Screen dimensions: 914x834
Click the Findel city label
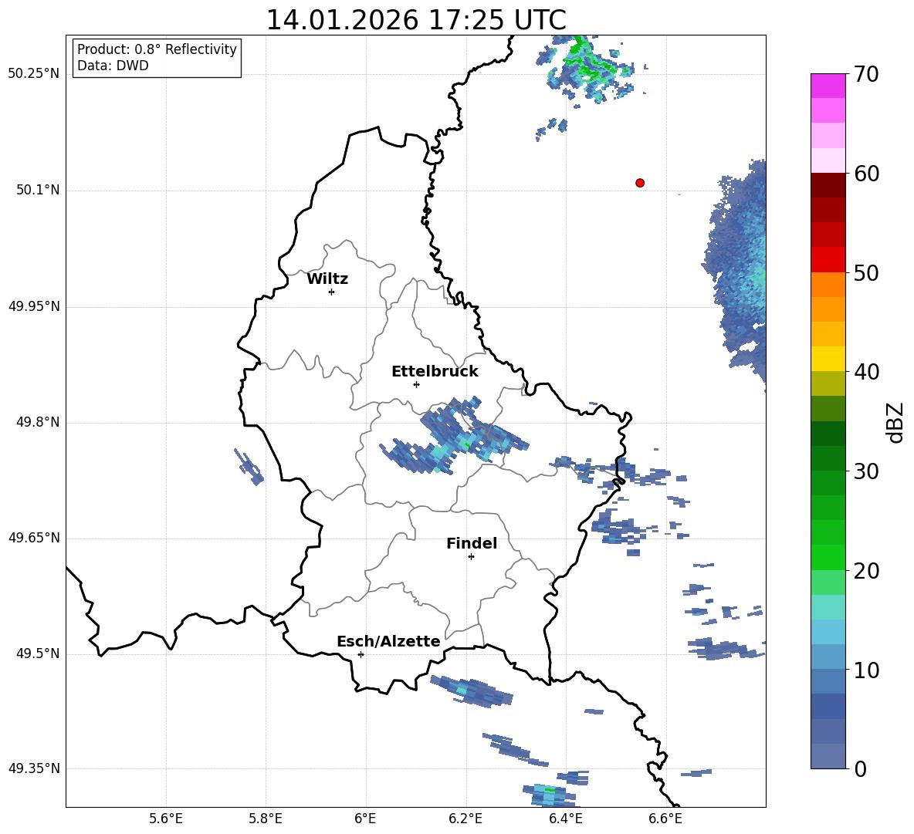pyautogui.click(x=472, y=544)
